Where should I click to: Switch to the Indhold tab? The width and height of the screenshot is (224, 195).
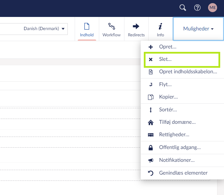coord(87,29)
